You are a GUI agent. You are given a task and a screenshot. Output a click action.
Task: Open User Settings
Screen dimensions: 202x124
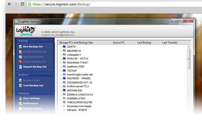[31, 98]
